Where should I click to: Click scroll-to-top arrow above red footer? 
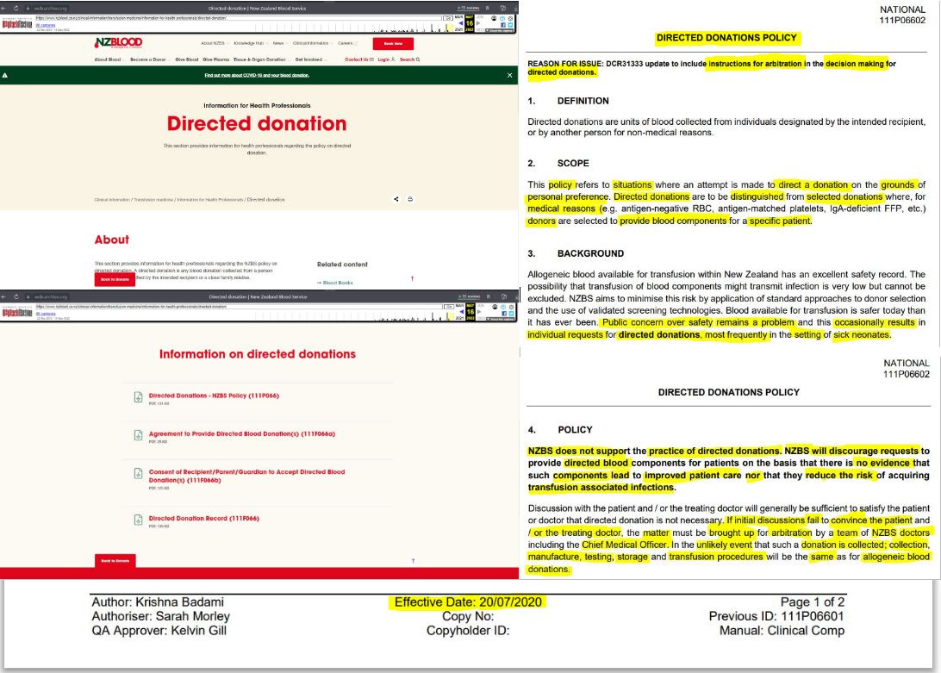click(413, 561)
